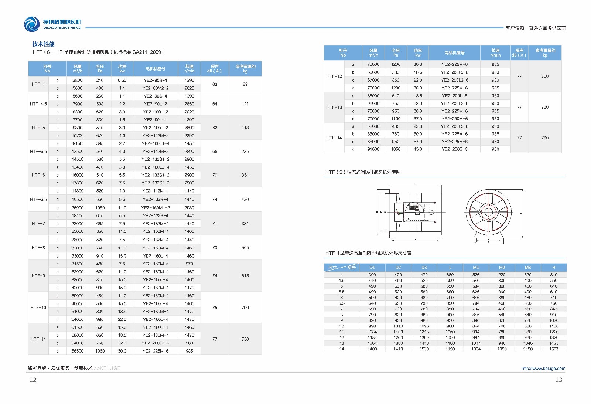Select motor model YE2-132S2-2 cell
This screenshot has width=591, height=404.
(156, 183)
